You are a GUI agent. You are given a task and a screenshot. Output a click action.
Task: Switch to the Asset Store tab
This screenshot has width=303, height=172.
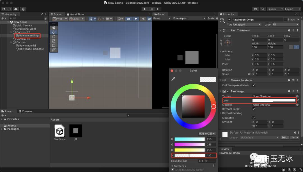(x=75, y=14)
